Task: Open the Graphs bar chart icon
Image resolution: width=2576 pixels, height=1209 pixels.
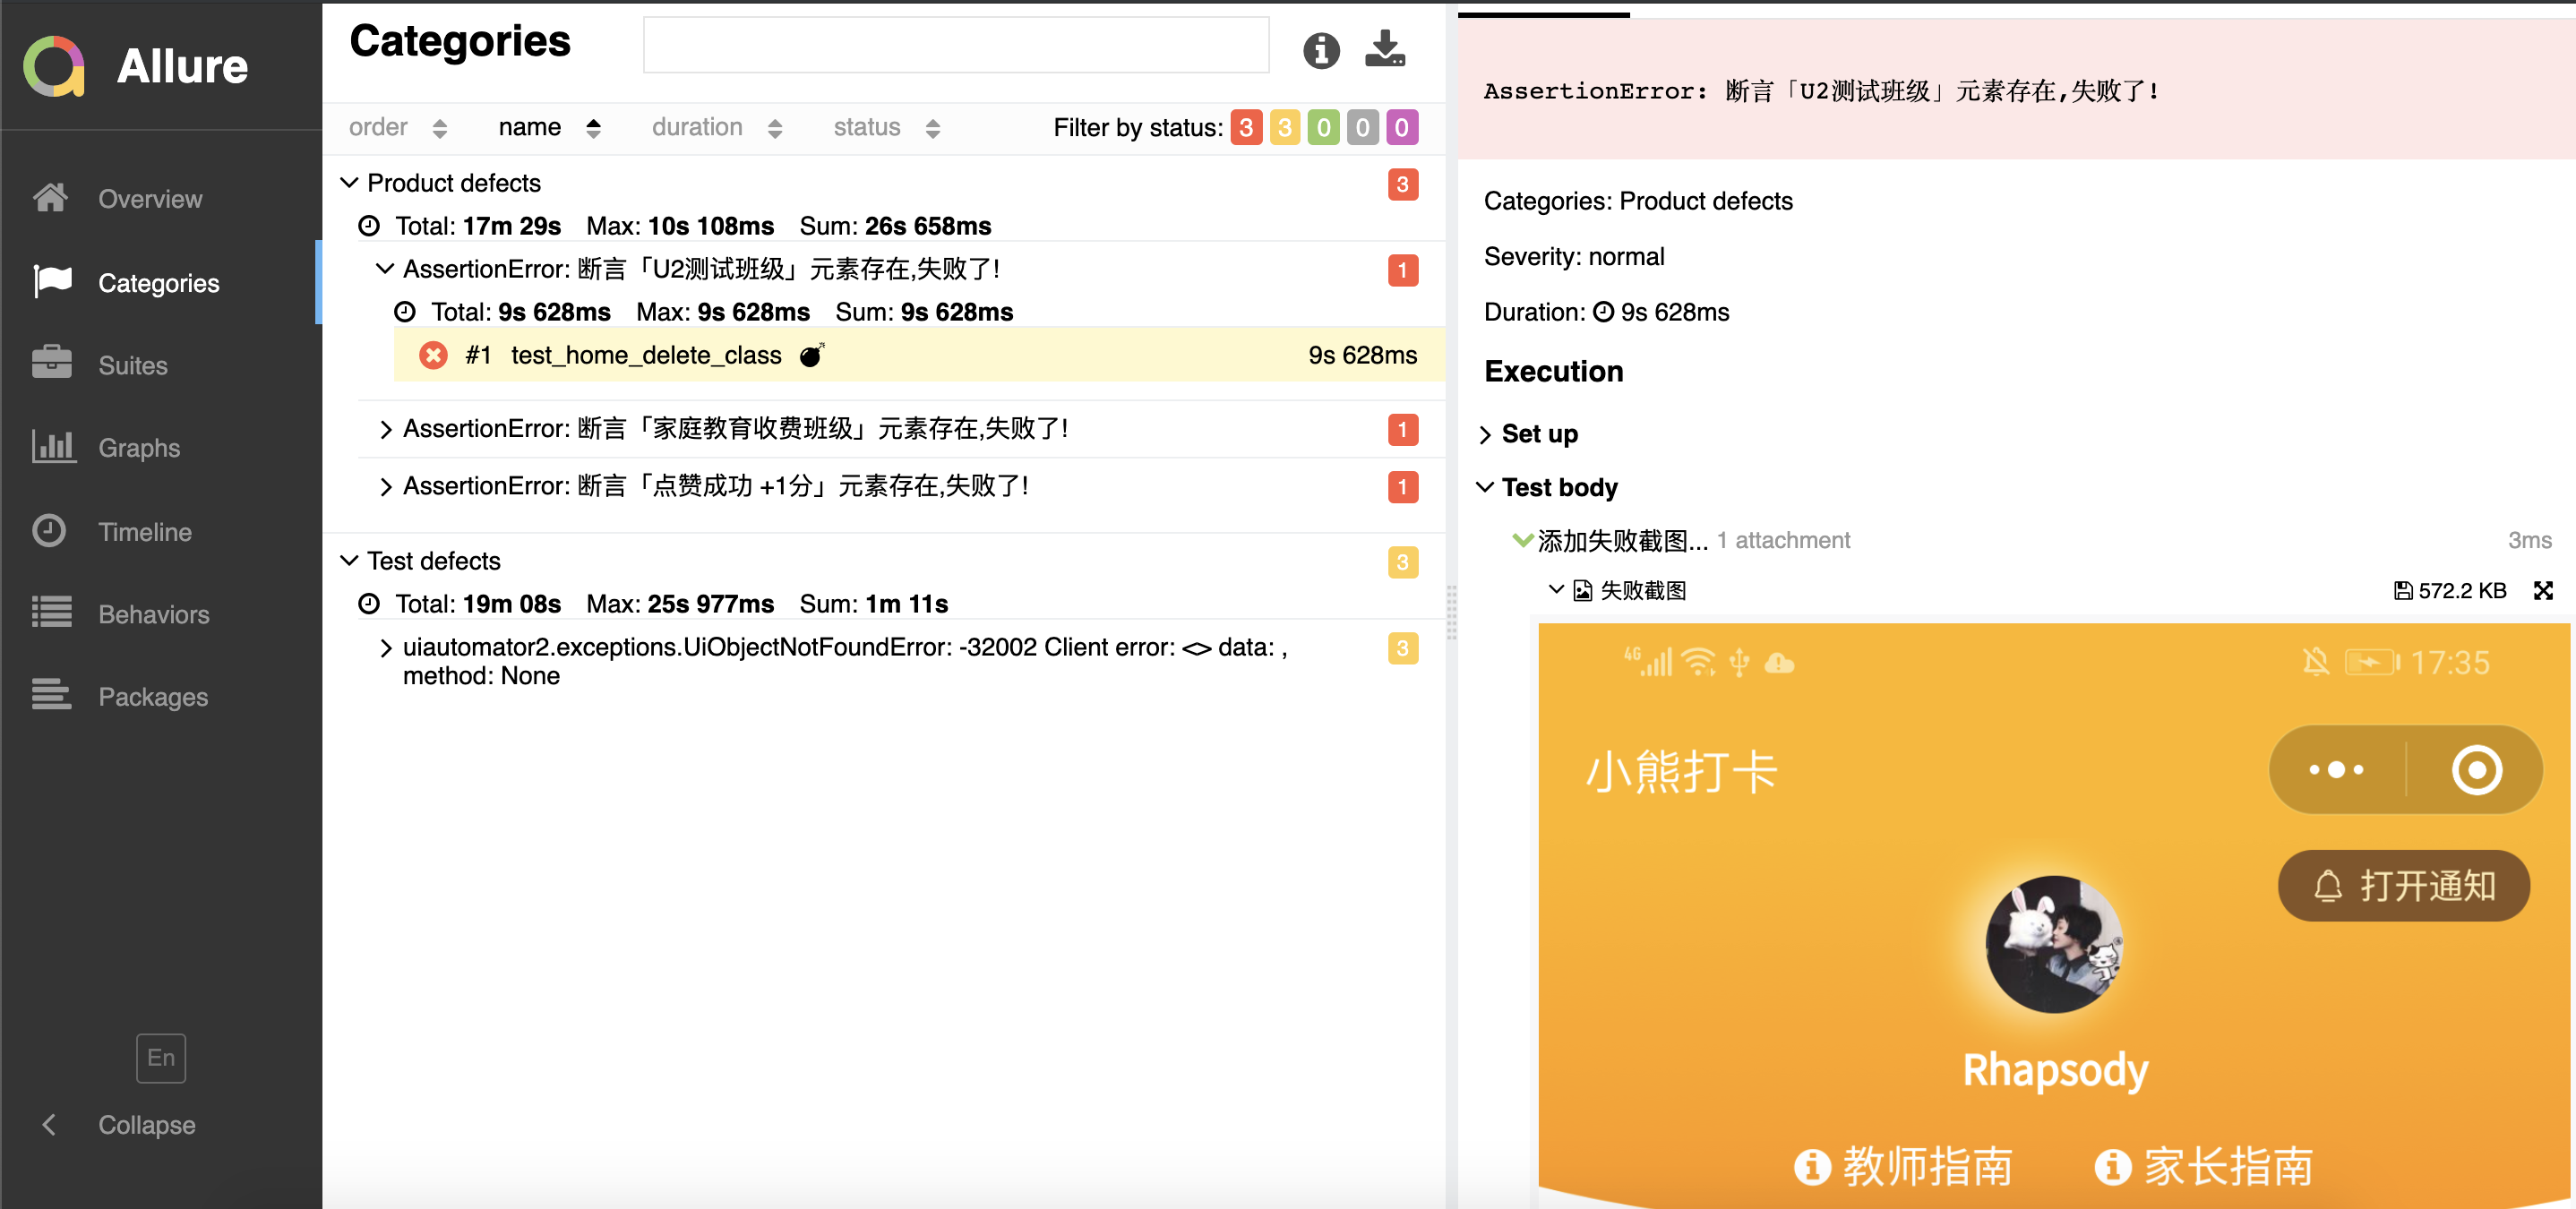Action: pos(53,446)
